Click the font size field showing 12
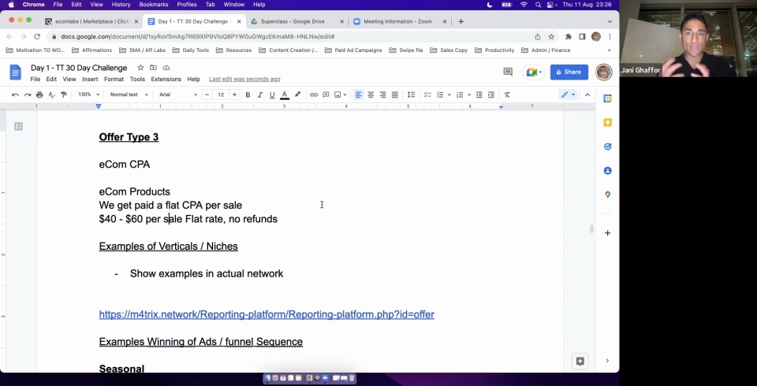 [x=221, y=95]
